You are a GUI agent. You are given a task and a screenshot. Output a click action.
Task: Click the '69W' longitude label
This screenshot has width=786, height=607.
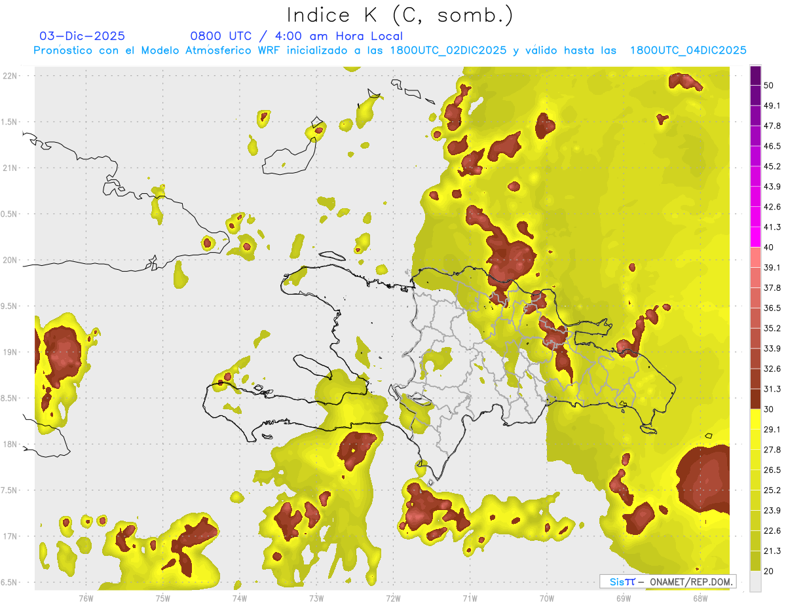pos(623,598)
